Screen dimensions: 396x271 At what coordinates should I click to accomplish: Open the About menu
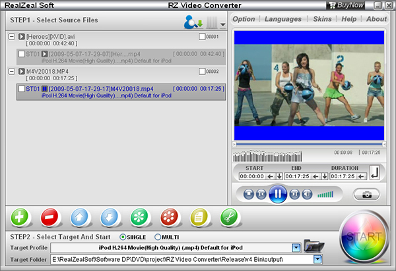point(376,19)
